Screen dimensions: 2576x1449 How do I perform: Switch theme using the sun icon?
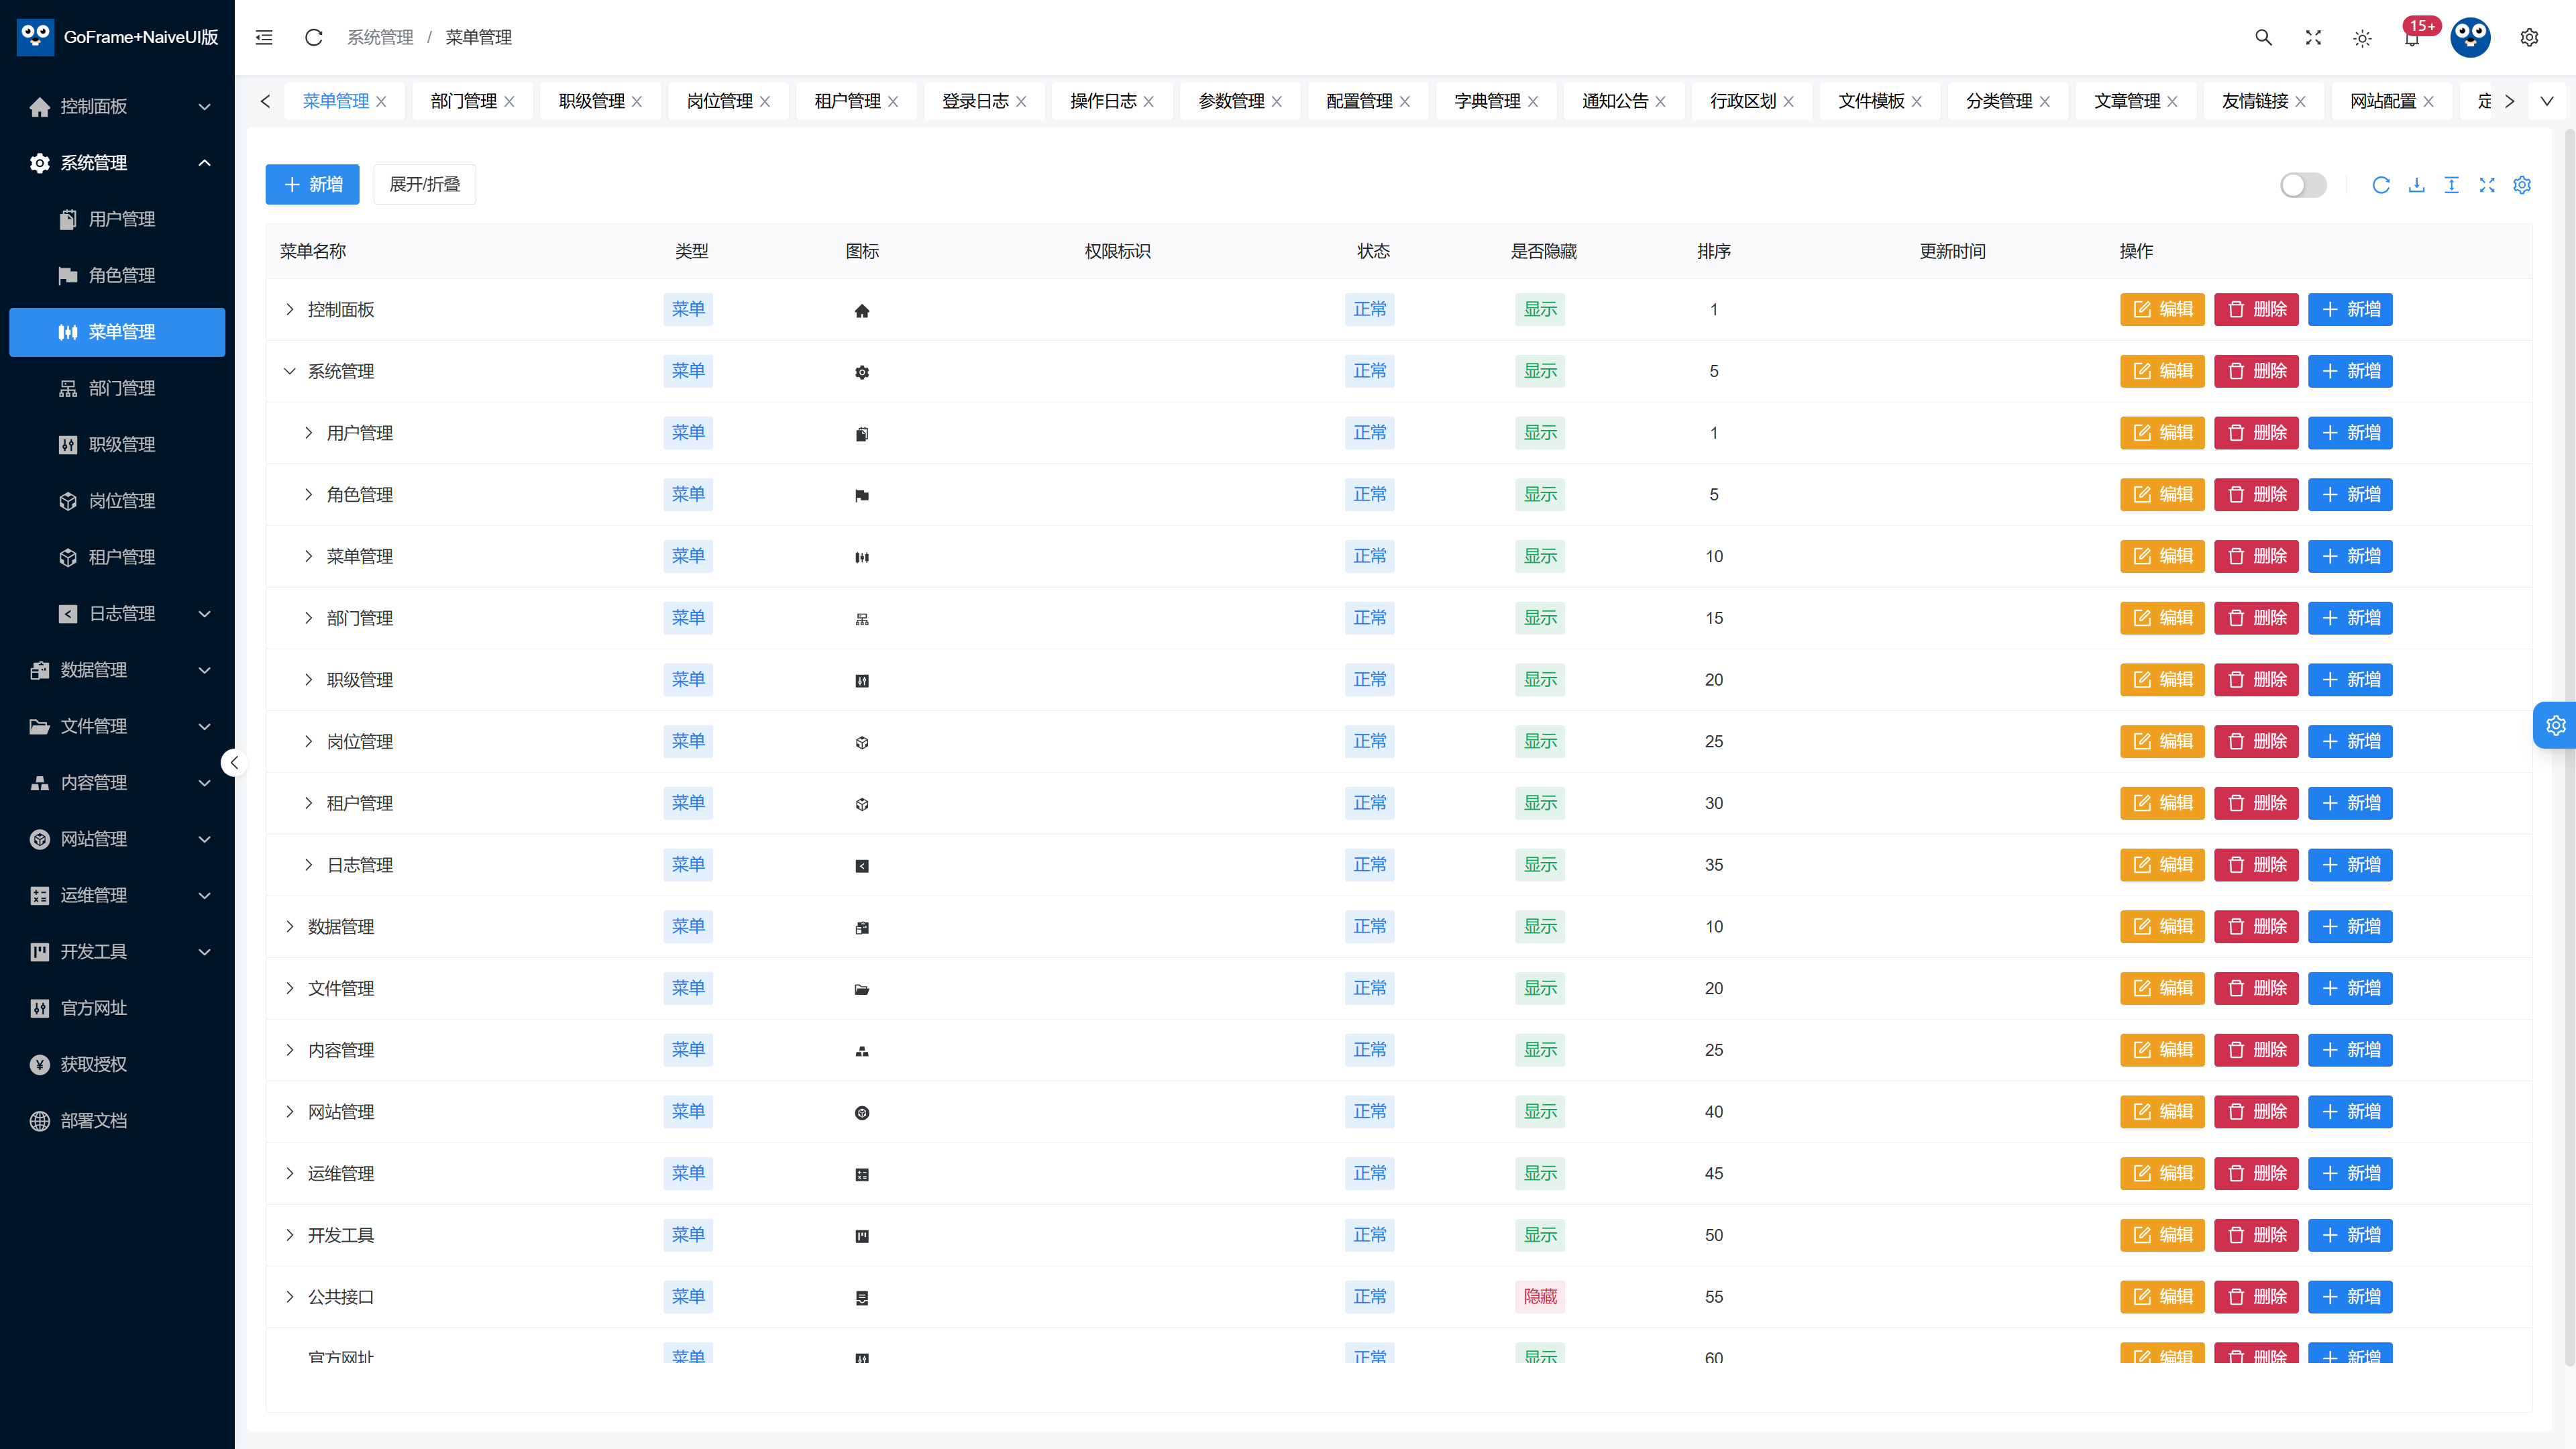pos(2362,38)
